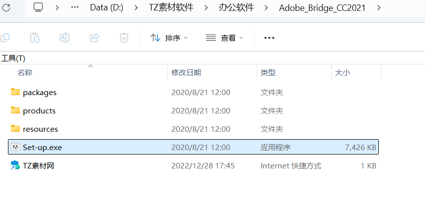This screenshot has width=425, height=210.
Task: Open the 查看 view dropdown
Action: (x=224, y=38)
